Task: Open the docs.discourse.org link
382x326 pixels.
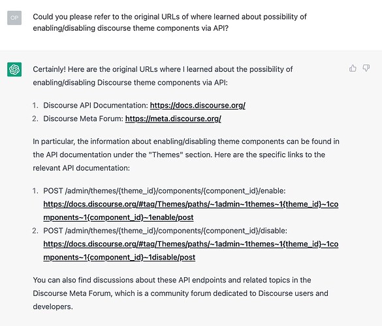Action: click(x=198, y=106)
